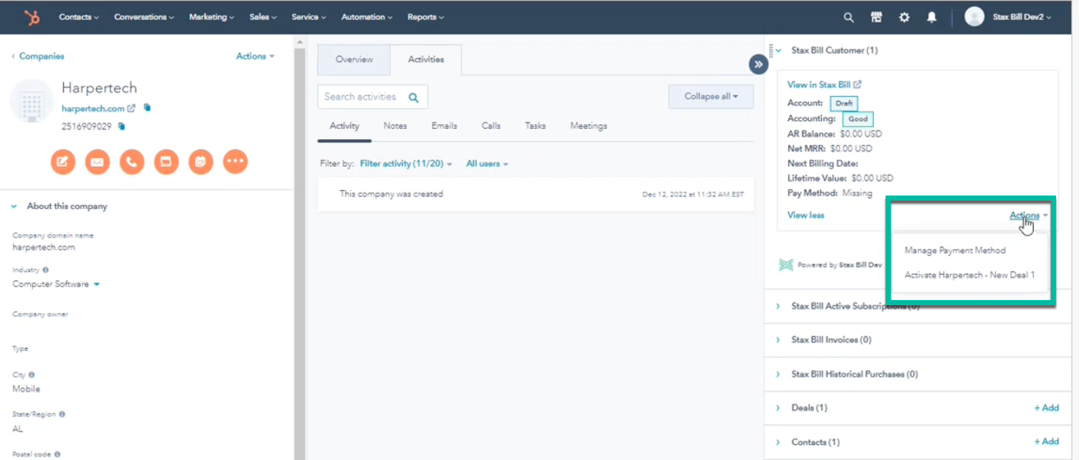Screen dimensions: 1079x460
Task: Expand the Deals (1) section
Action: [x=778, y=408]
